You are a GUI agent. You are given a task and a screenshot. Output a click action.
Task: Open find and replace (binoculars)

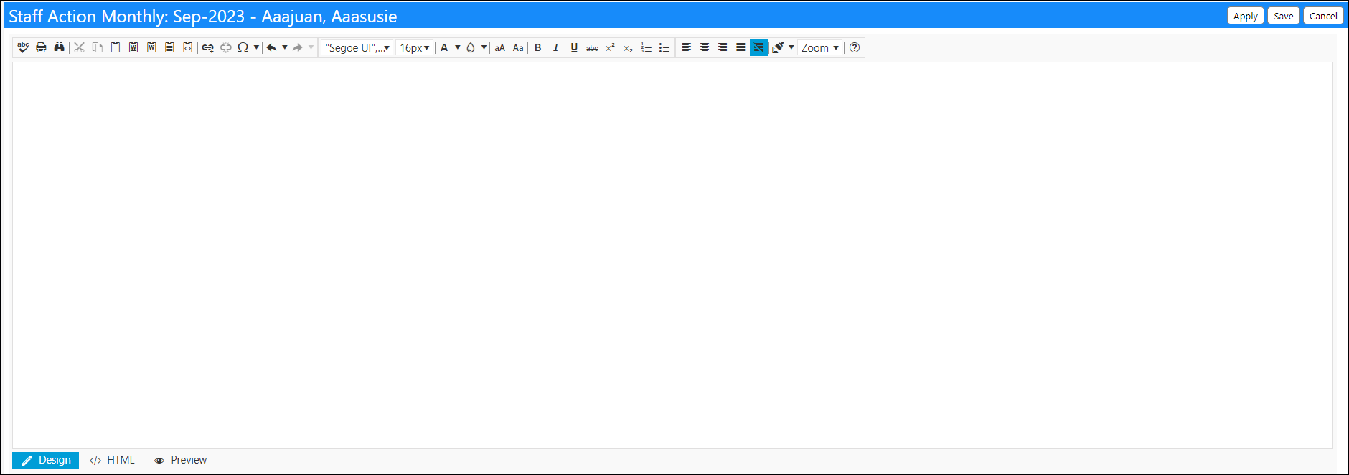coord(59,47)
